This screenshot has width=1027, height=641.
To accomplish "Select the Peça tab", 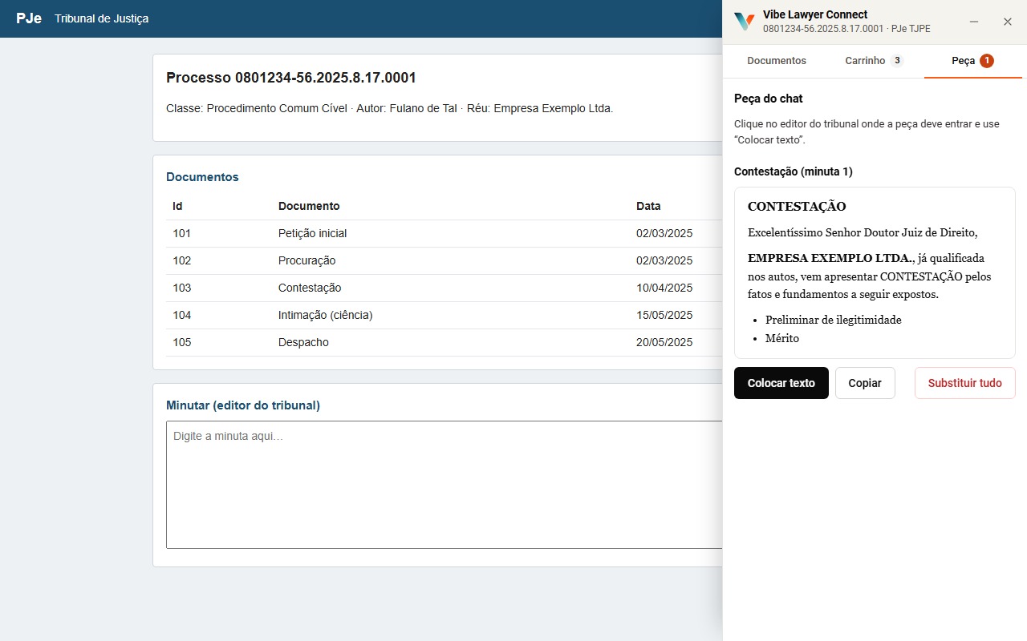I will coord(972,61).
